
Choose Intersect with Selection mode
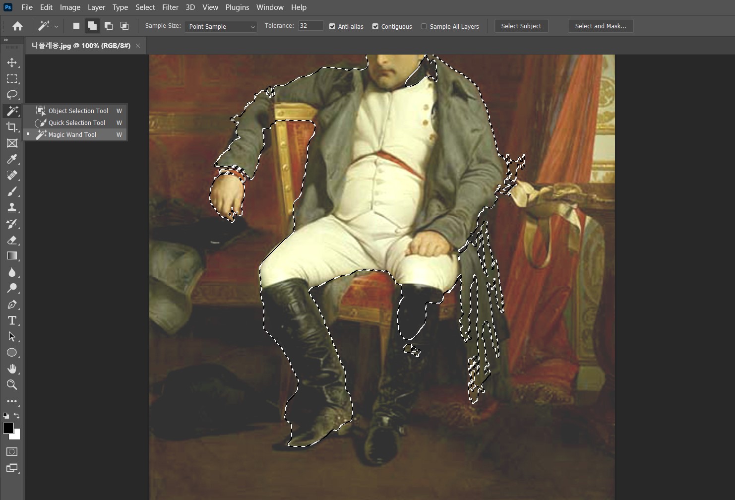[124, 26]
